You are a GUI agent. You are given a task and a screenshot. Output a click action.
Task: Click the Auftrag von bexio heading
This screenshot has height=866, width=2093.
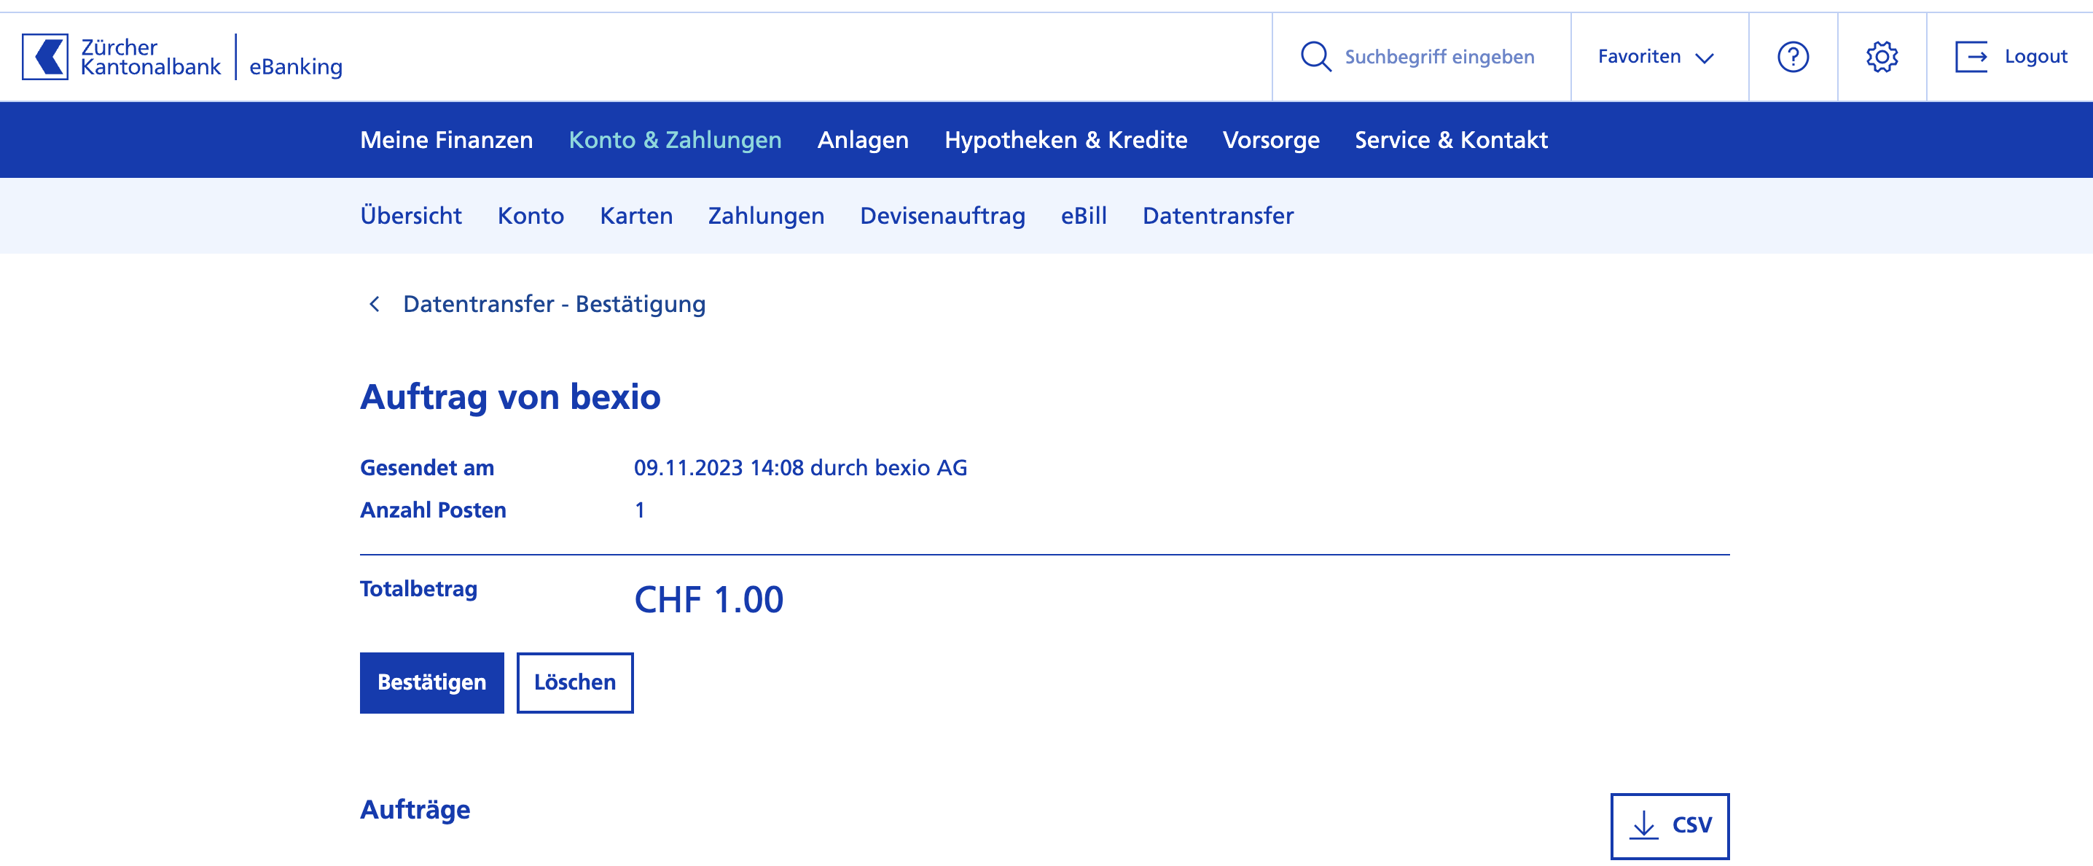[510, 397]
